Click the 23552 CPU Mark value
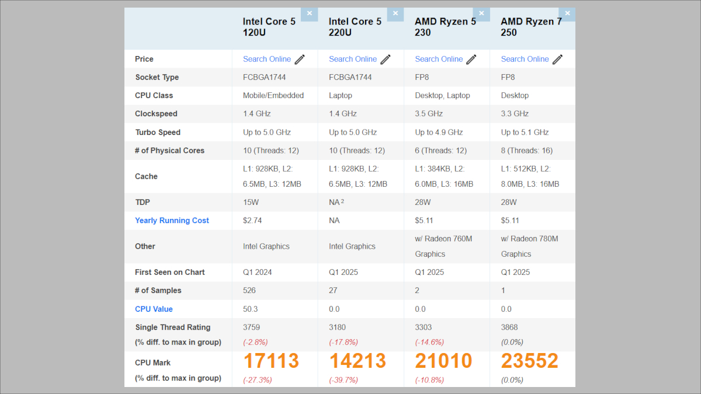 click(x=529, y=361)
